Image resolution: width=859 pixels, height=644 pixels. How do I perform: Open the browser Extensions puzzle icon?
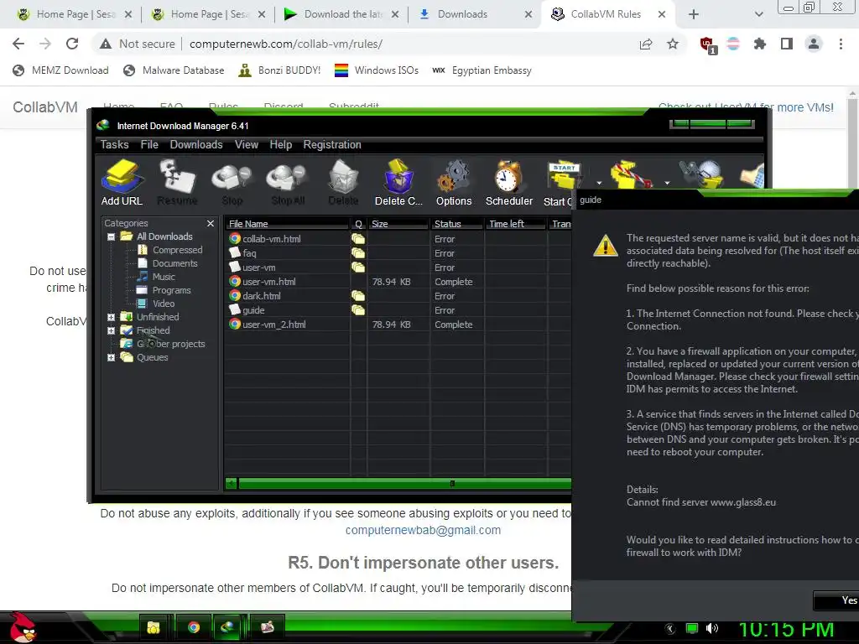(760, 44)
